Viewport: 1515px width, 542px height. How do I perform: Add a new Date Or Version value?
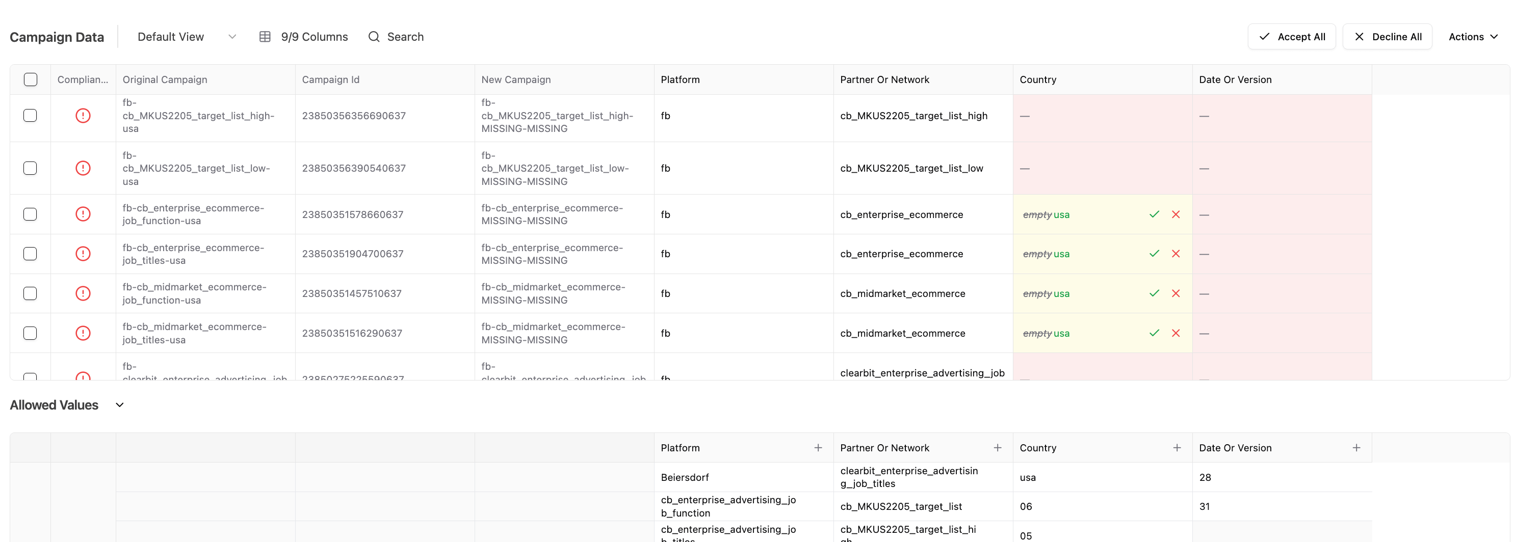[1355, 448]
